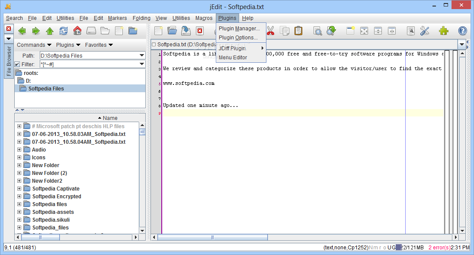Launch the plugin manager puzzle-piece icon
474x255 pixels.
click(443, 31)
